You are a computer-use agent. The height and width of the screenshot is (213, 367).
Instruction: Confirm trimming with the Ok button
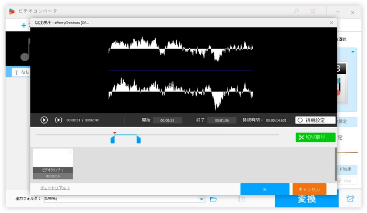click(265, 189)
